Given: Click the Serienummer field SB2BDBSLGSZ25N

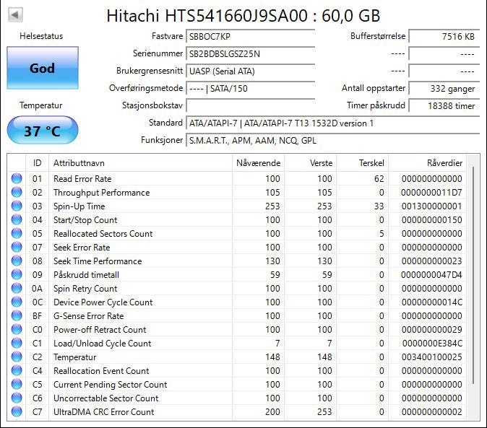Looking at the screenshot, I should (250, 53).
